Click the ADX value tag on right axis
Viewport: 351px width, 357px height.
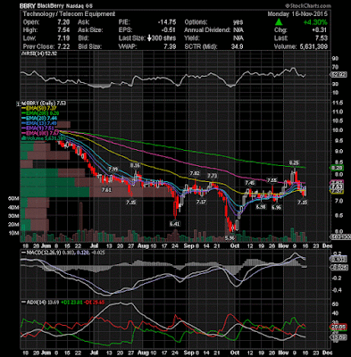(x=338, y=337)
